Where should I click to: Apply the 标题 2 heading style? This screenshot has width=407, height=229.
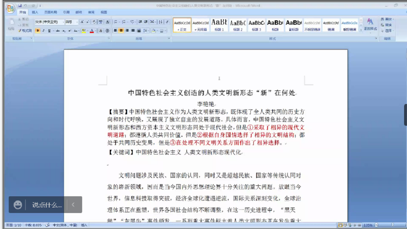(x=238, y=25)
